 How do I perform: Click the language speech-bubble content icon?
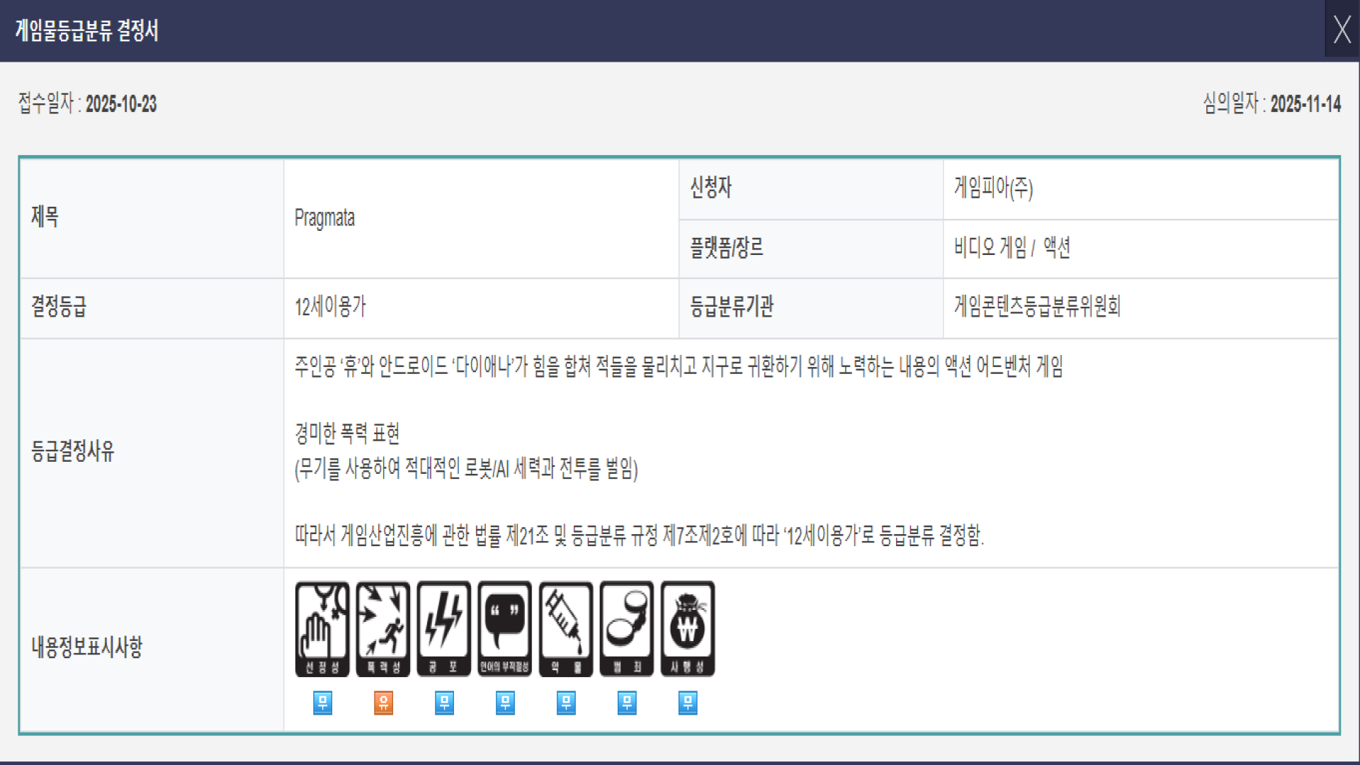[x=505, y=628]
